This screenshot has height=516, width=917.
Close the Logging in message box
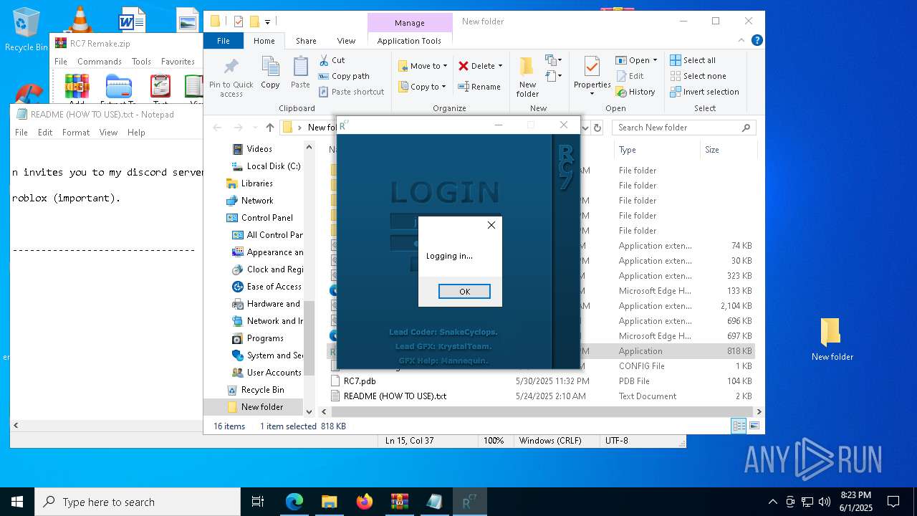click(x=491, y=225)
